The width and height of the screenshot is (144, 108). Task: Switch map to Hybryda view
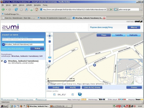pyautogui.click(x=133, y=35)
